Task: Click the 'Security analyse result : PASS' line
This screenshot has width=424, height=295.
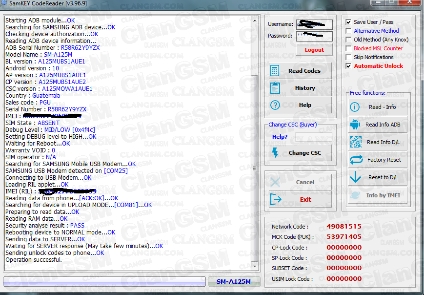Action: point(45,226)
